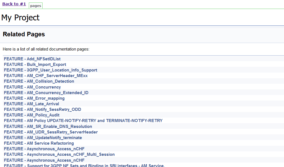Open the AM Service Refactoring page
This screenshot has width=284, height=167.
click(38, 143)
